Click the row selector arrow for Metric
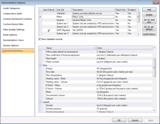The height and width of the screenshot is (124, 160). [41, 17]
